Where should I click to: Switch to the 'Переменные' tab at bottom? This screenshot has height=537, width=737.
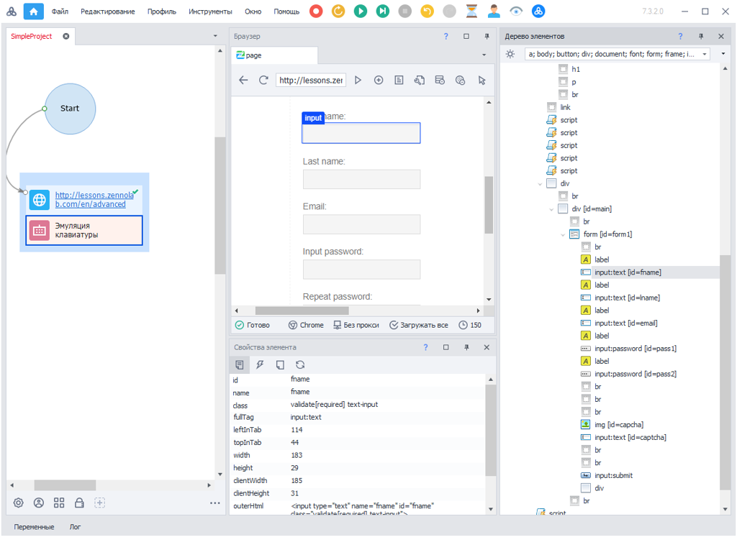tap(34, 527)
